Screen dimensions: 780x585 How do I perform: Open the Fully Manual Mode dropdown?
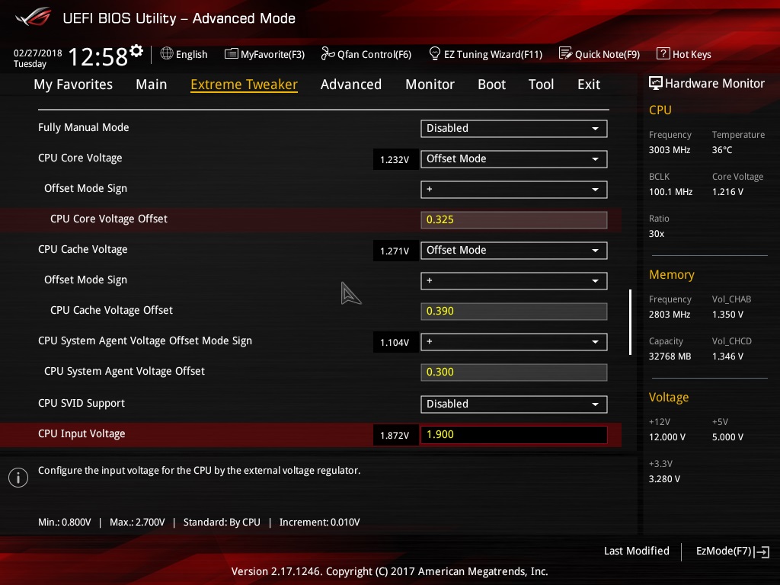tap(514, 128)
